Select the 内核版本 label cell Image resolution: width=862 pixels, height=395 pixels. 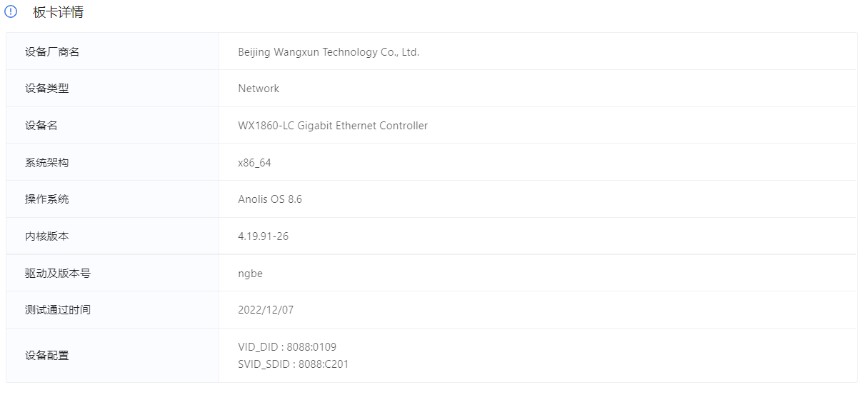pyautogui.click(x=113, y=236)
